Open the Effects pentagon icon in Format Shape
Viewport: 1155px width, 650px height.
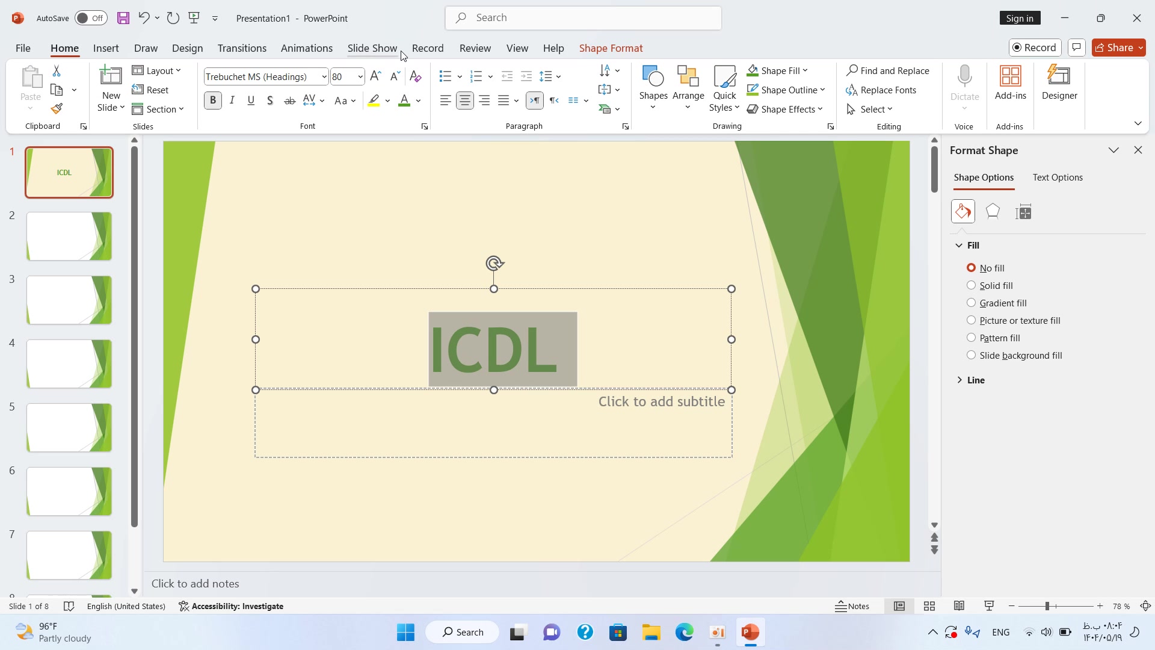pyautogui.click(x=993, y=212)
